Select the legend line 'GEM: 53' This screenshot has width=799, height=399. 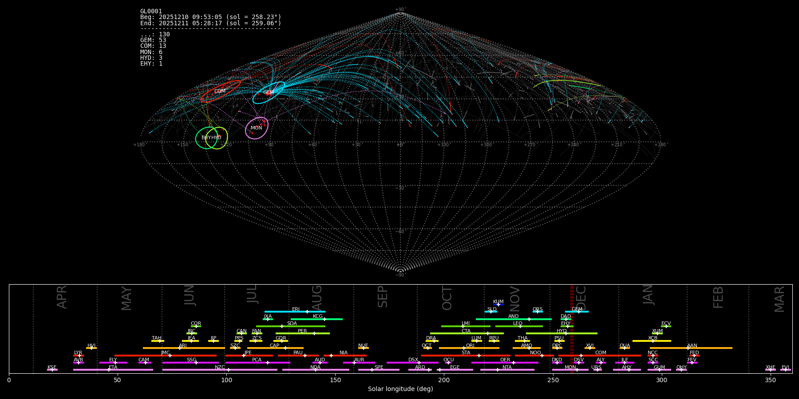tap(153, 40)
